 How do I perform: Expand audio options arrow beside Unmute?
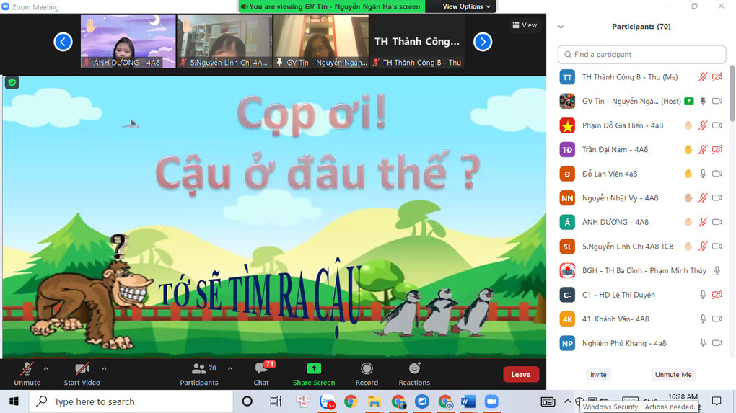click(x=46, y=368)
